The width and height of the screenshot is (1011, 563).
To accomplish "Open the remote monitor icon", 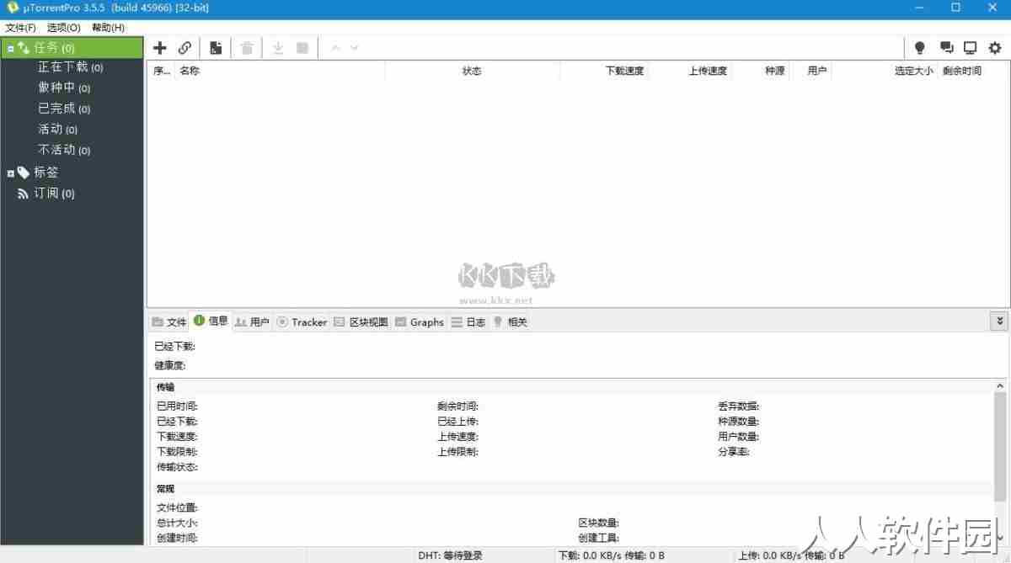I will click(970, 48).
